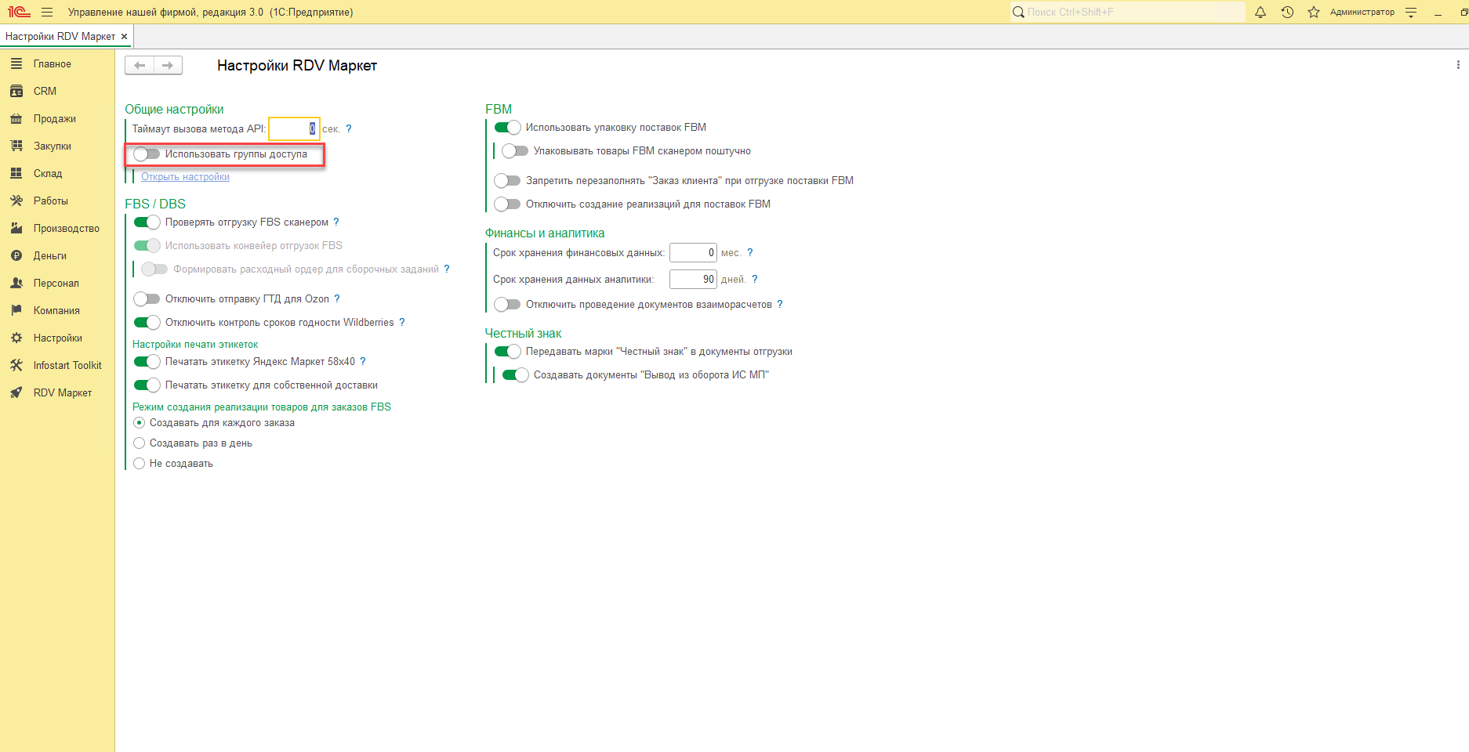Select Не создавать option
Viewport: 1469px width, 752px height.
point(140,463)
